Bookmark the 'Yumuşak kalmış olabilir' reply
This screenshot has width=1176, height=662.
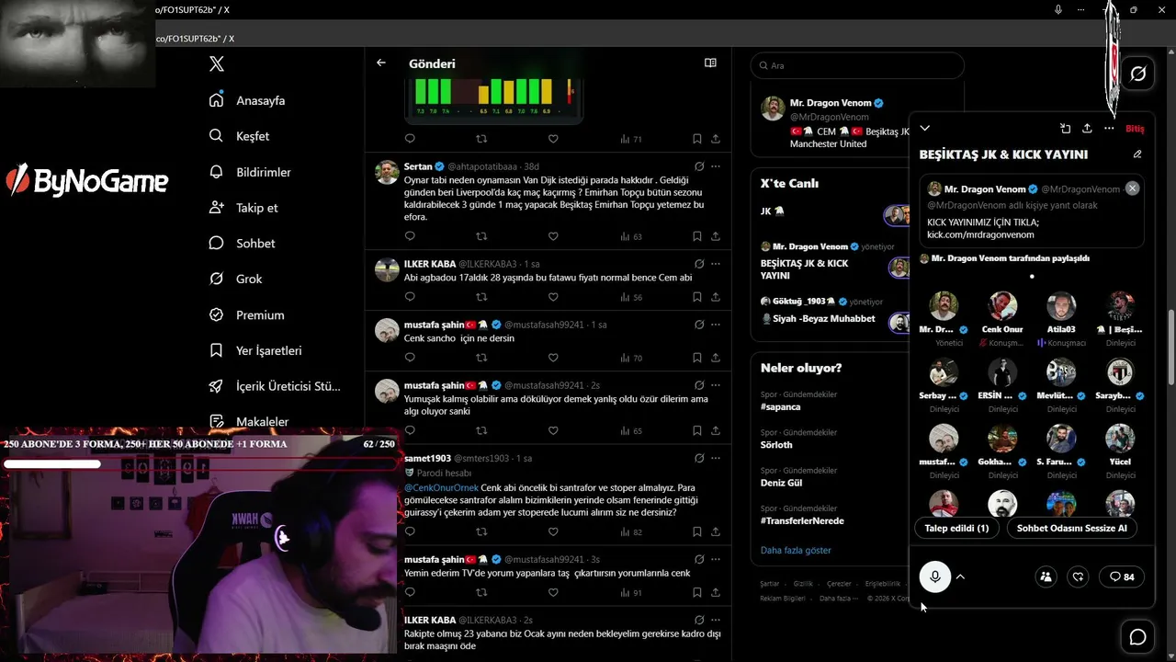(x=697, y=430)
